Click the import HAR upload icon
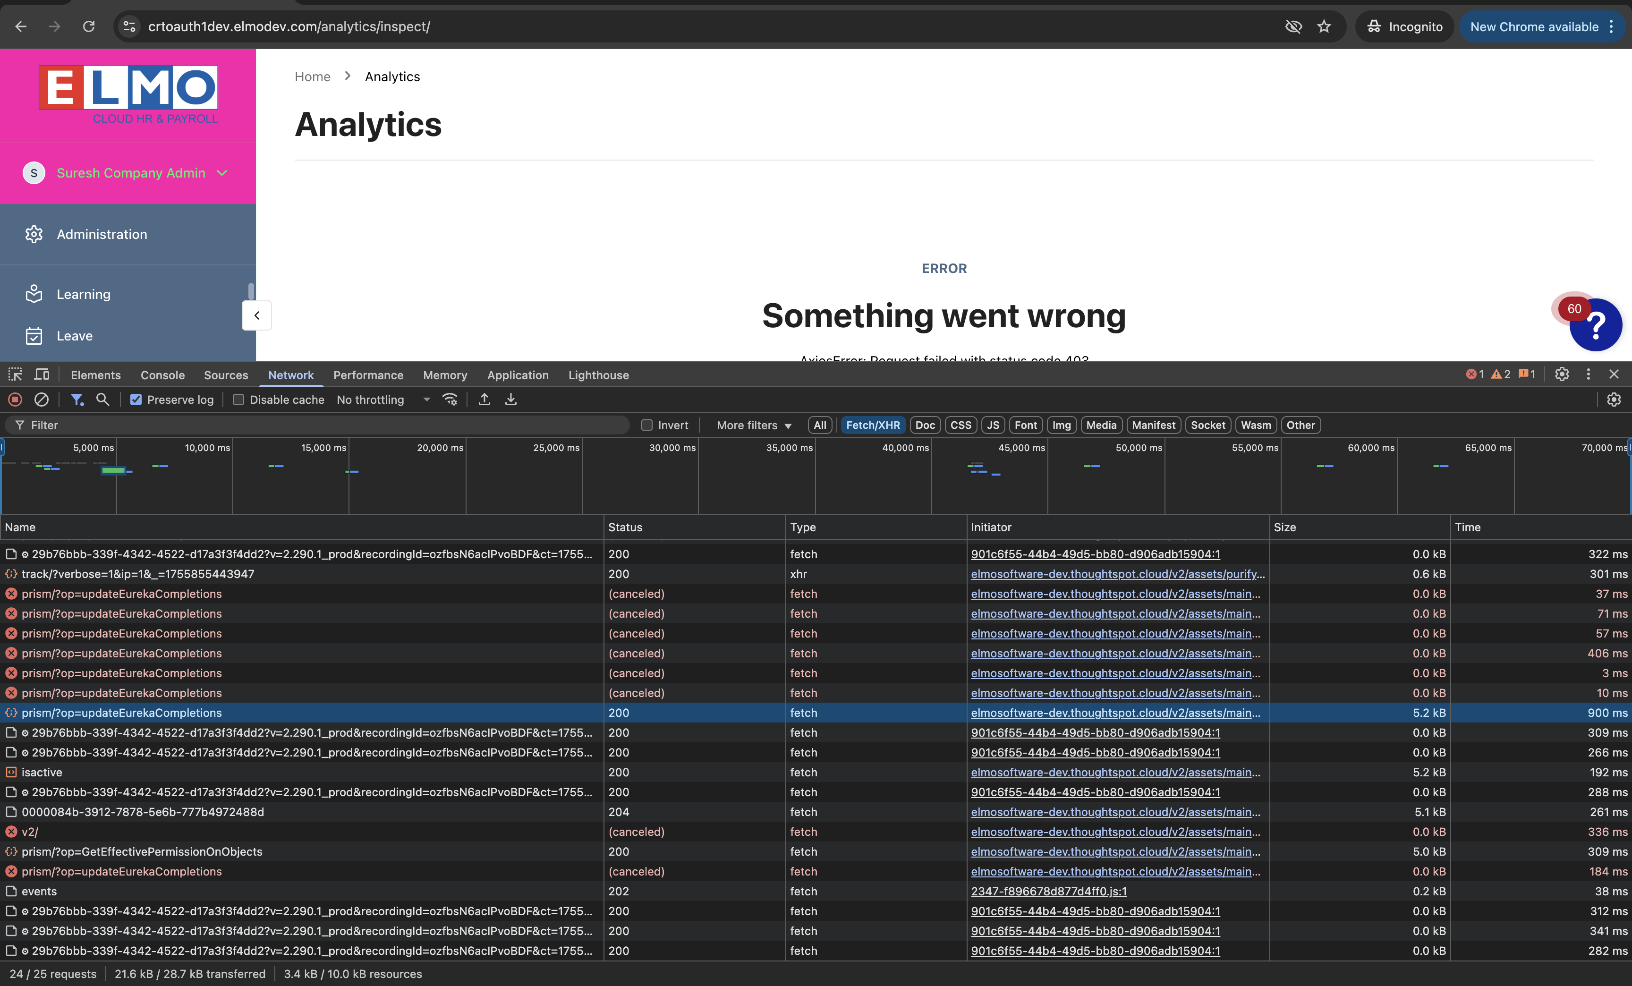This screenshot has height=986, width=1632. [x=485, y=399]
